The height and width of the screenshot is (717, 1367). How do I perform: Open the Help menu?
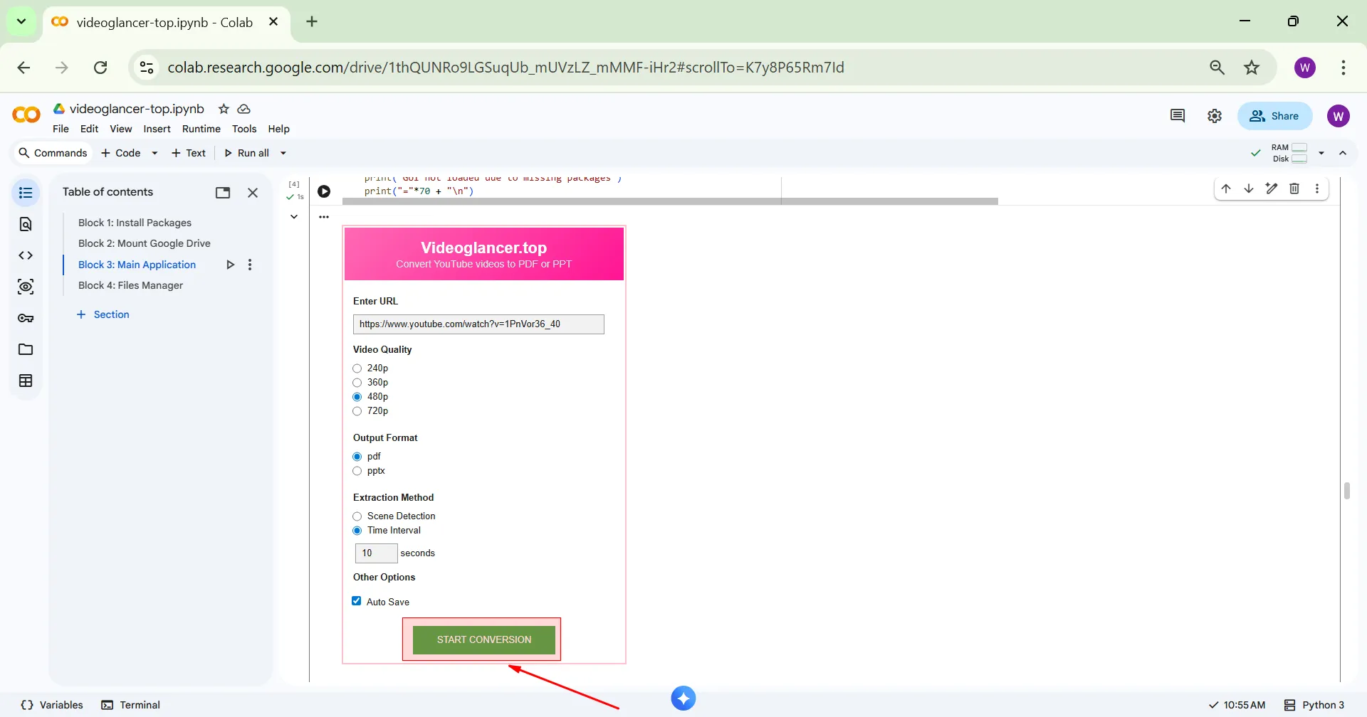pos(278,129)
